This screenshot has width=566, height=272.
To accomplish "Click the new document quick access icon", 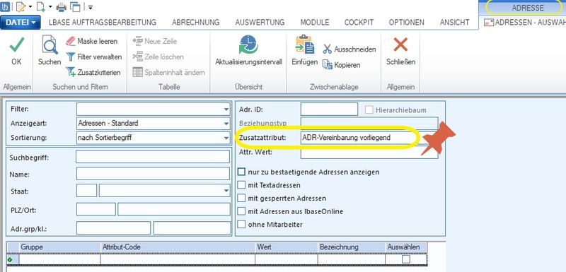I will pos(42,6).
